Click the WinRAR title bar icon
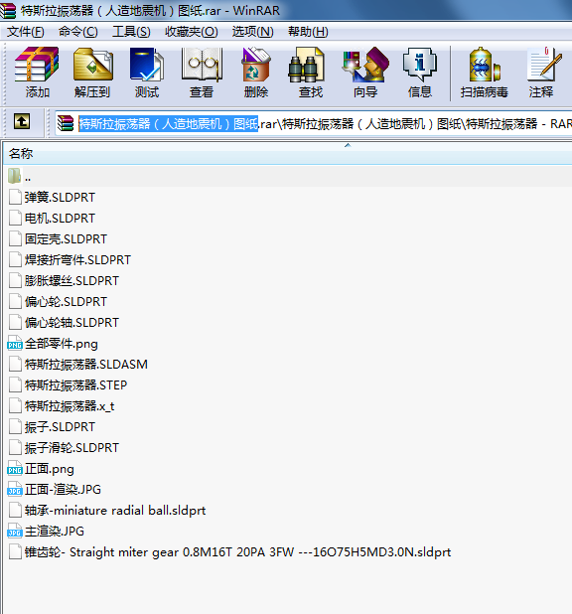The image size is (572, 614). point(7,10)
